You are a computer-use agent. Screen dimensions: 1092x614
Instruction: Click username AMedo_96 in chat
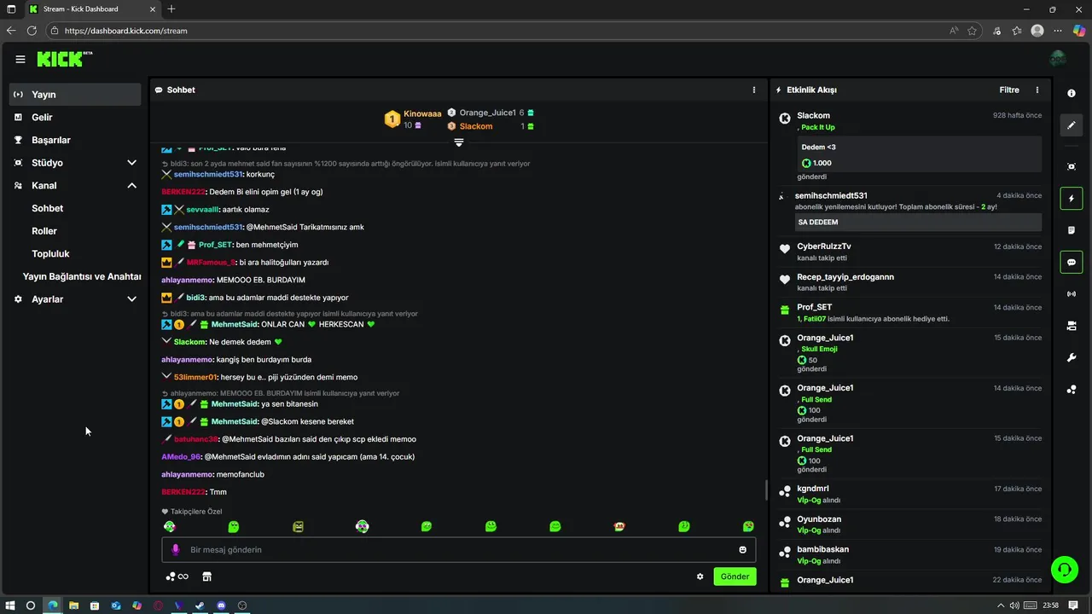point(180,456)
